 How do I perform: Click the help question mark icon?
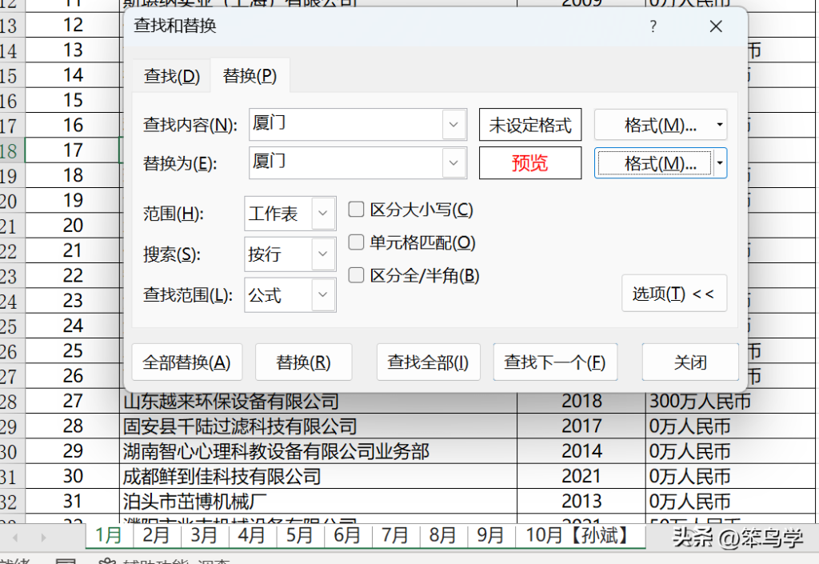click(x=653, y=26)
